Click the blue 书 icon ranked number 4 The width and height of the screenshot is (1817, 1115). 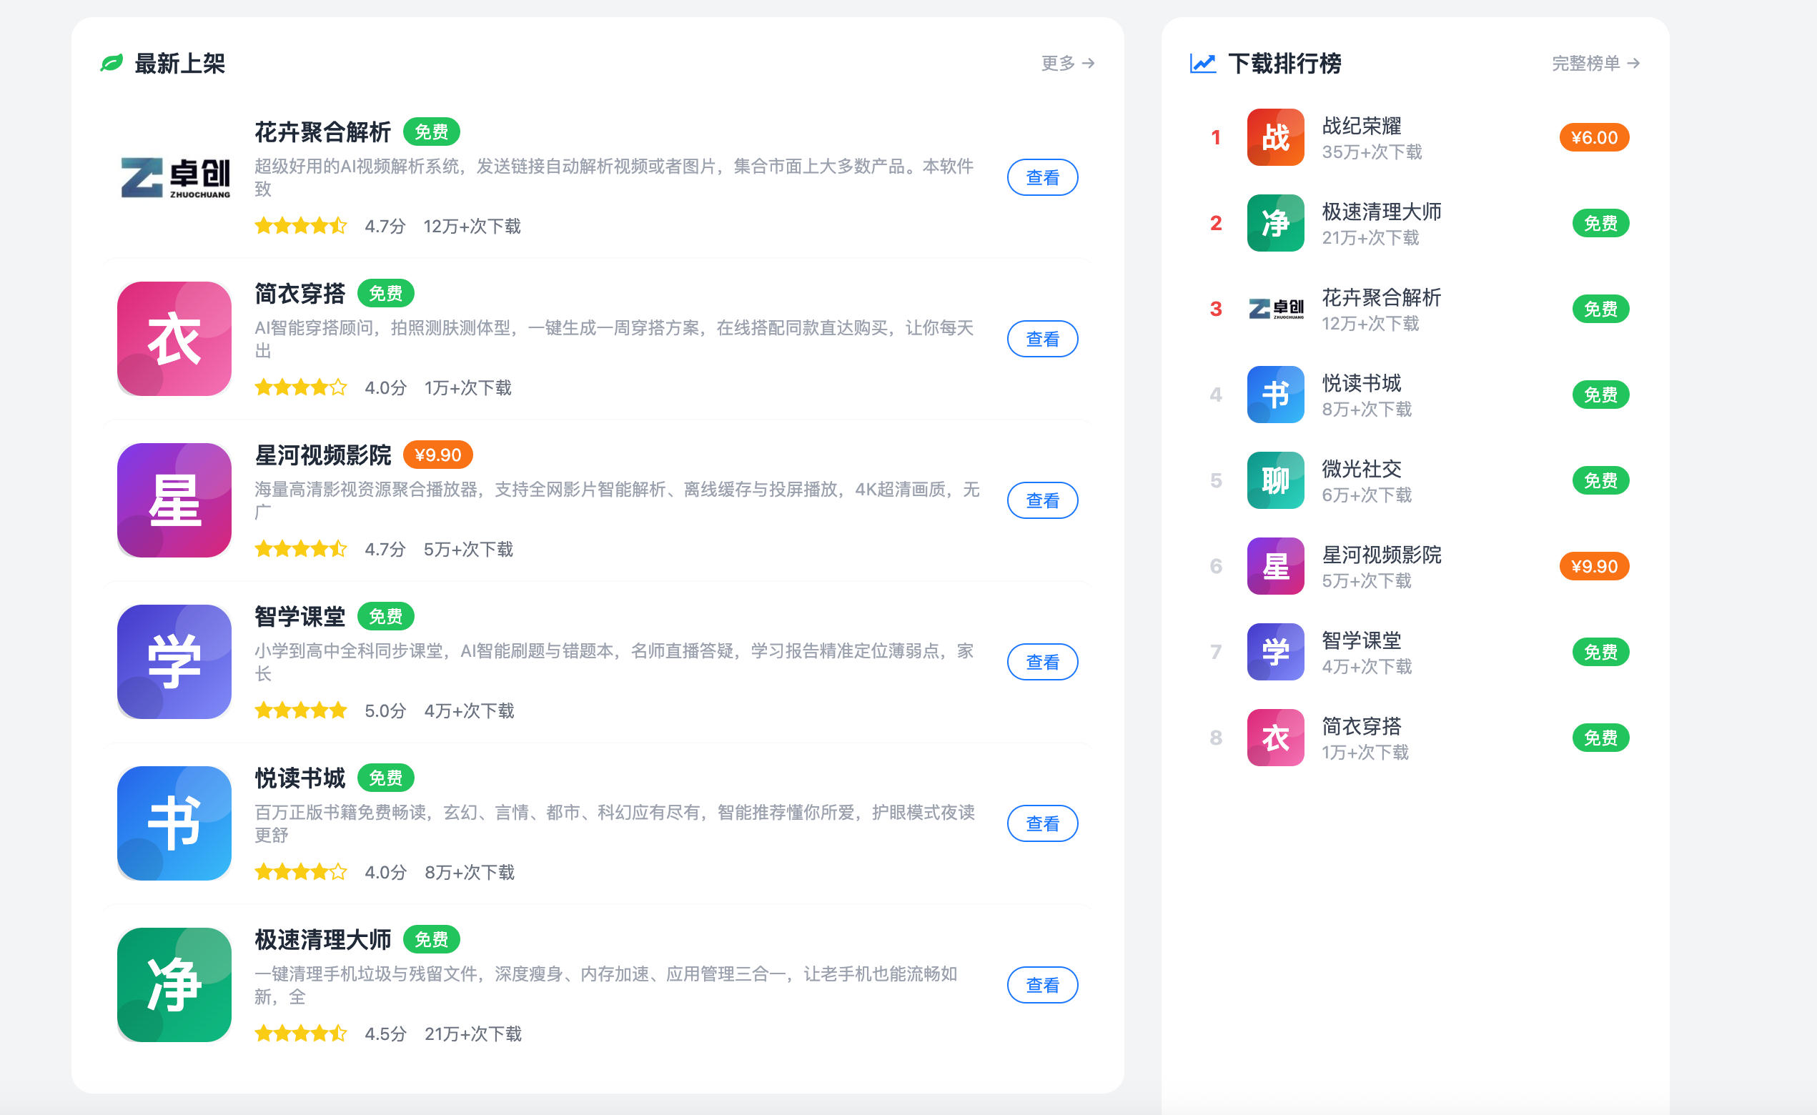(x=1276, y=395)
